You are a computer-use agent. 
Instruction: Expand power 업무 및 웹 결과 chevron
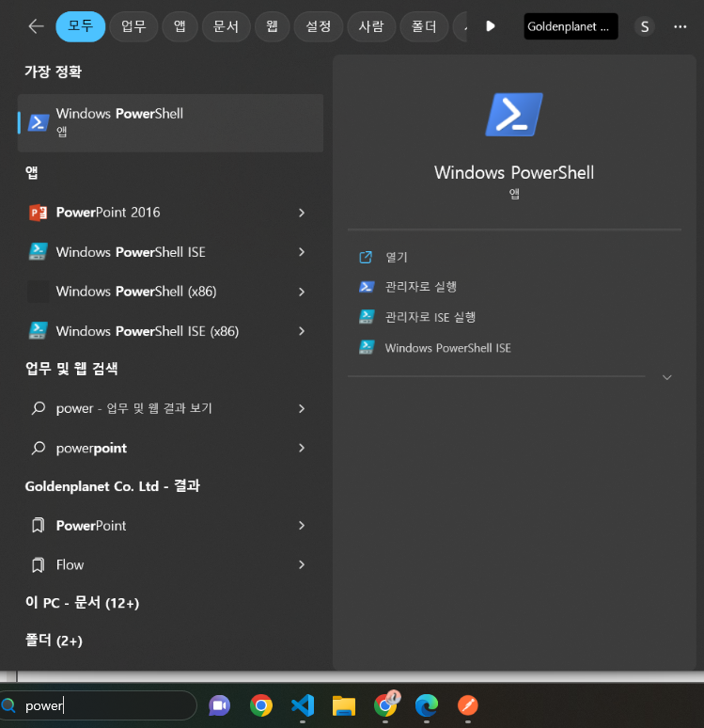pos(302,408)
